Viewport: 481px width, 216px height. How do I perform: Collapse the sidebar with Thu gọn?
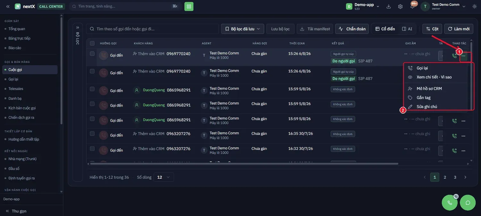16,211
